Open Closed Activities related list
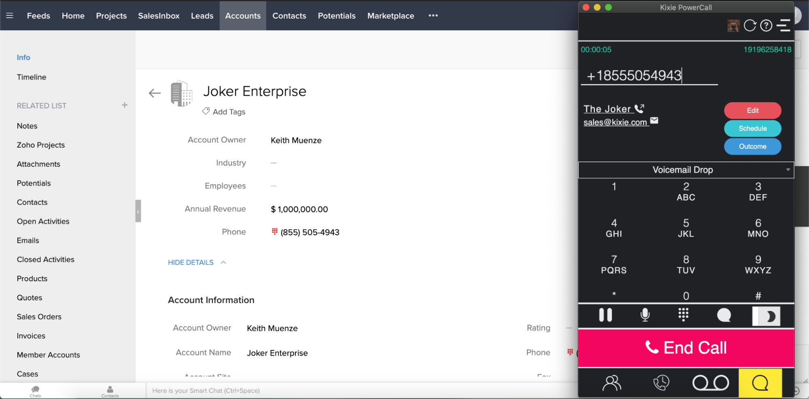Image resolution: width=809 pixels, height=399 pixels. point(46,259)
